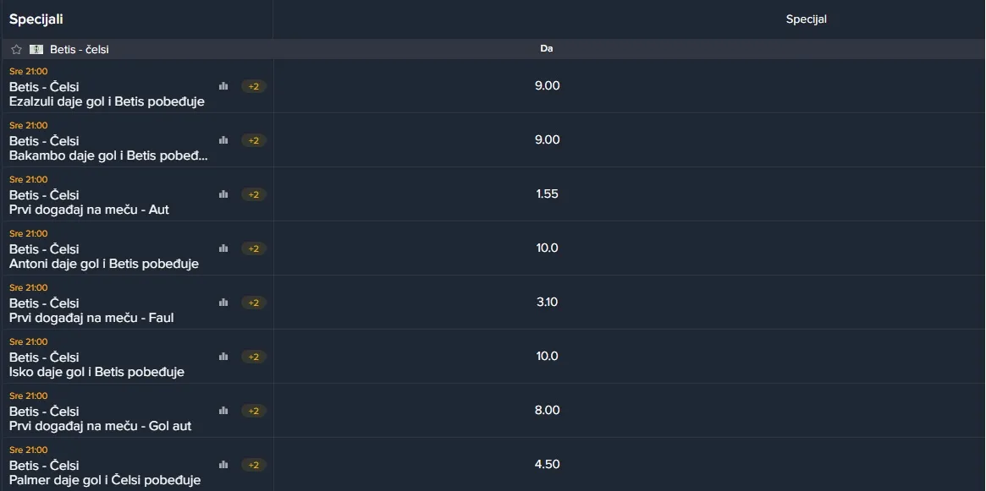The width and height of the screenshot is (986, 491).
Task: Select odds 9.00 for Ezalzuli daje gol
Action: [x=547, y=86]
